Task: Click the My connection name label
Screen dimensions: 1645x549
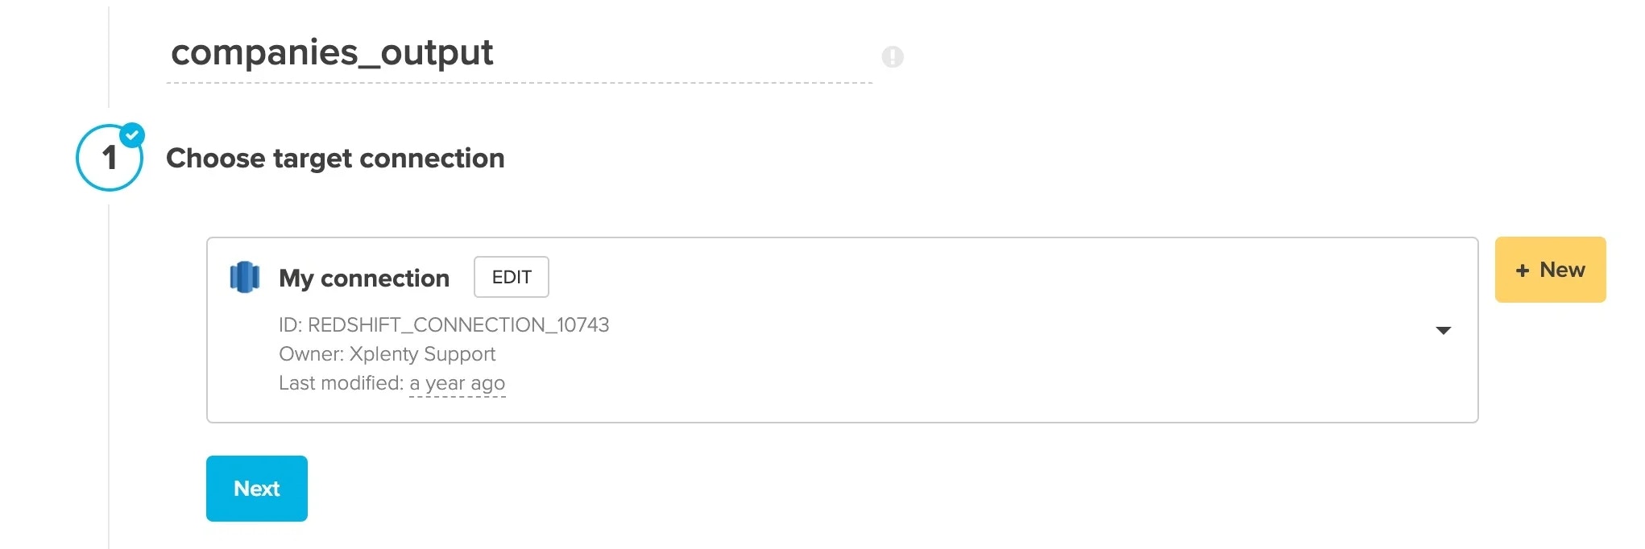Action: click(364, 278)
